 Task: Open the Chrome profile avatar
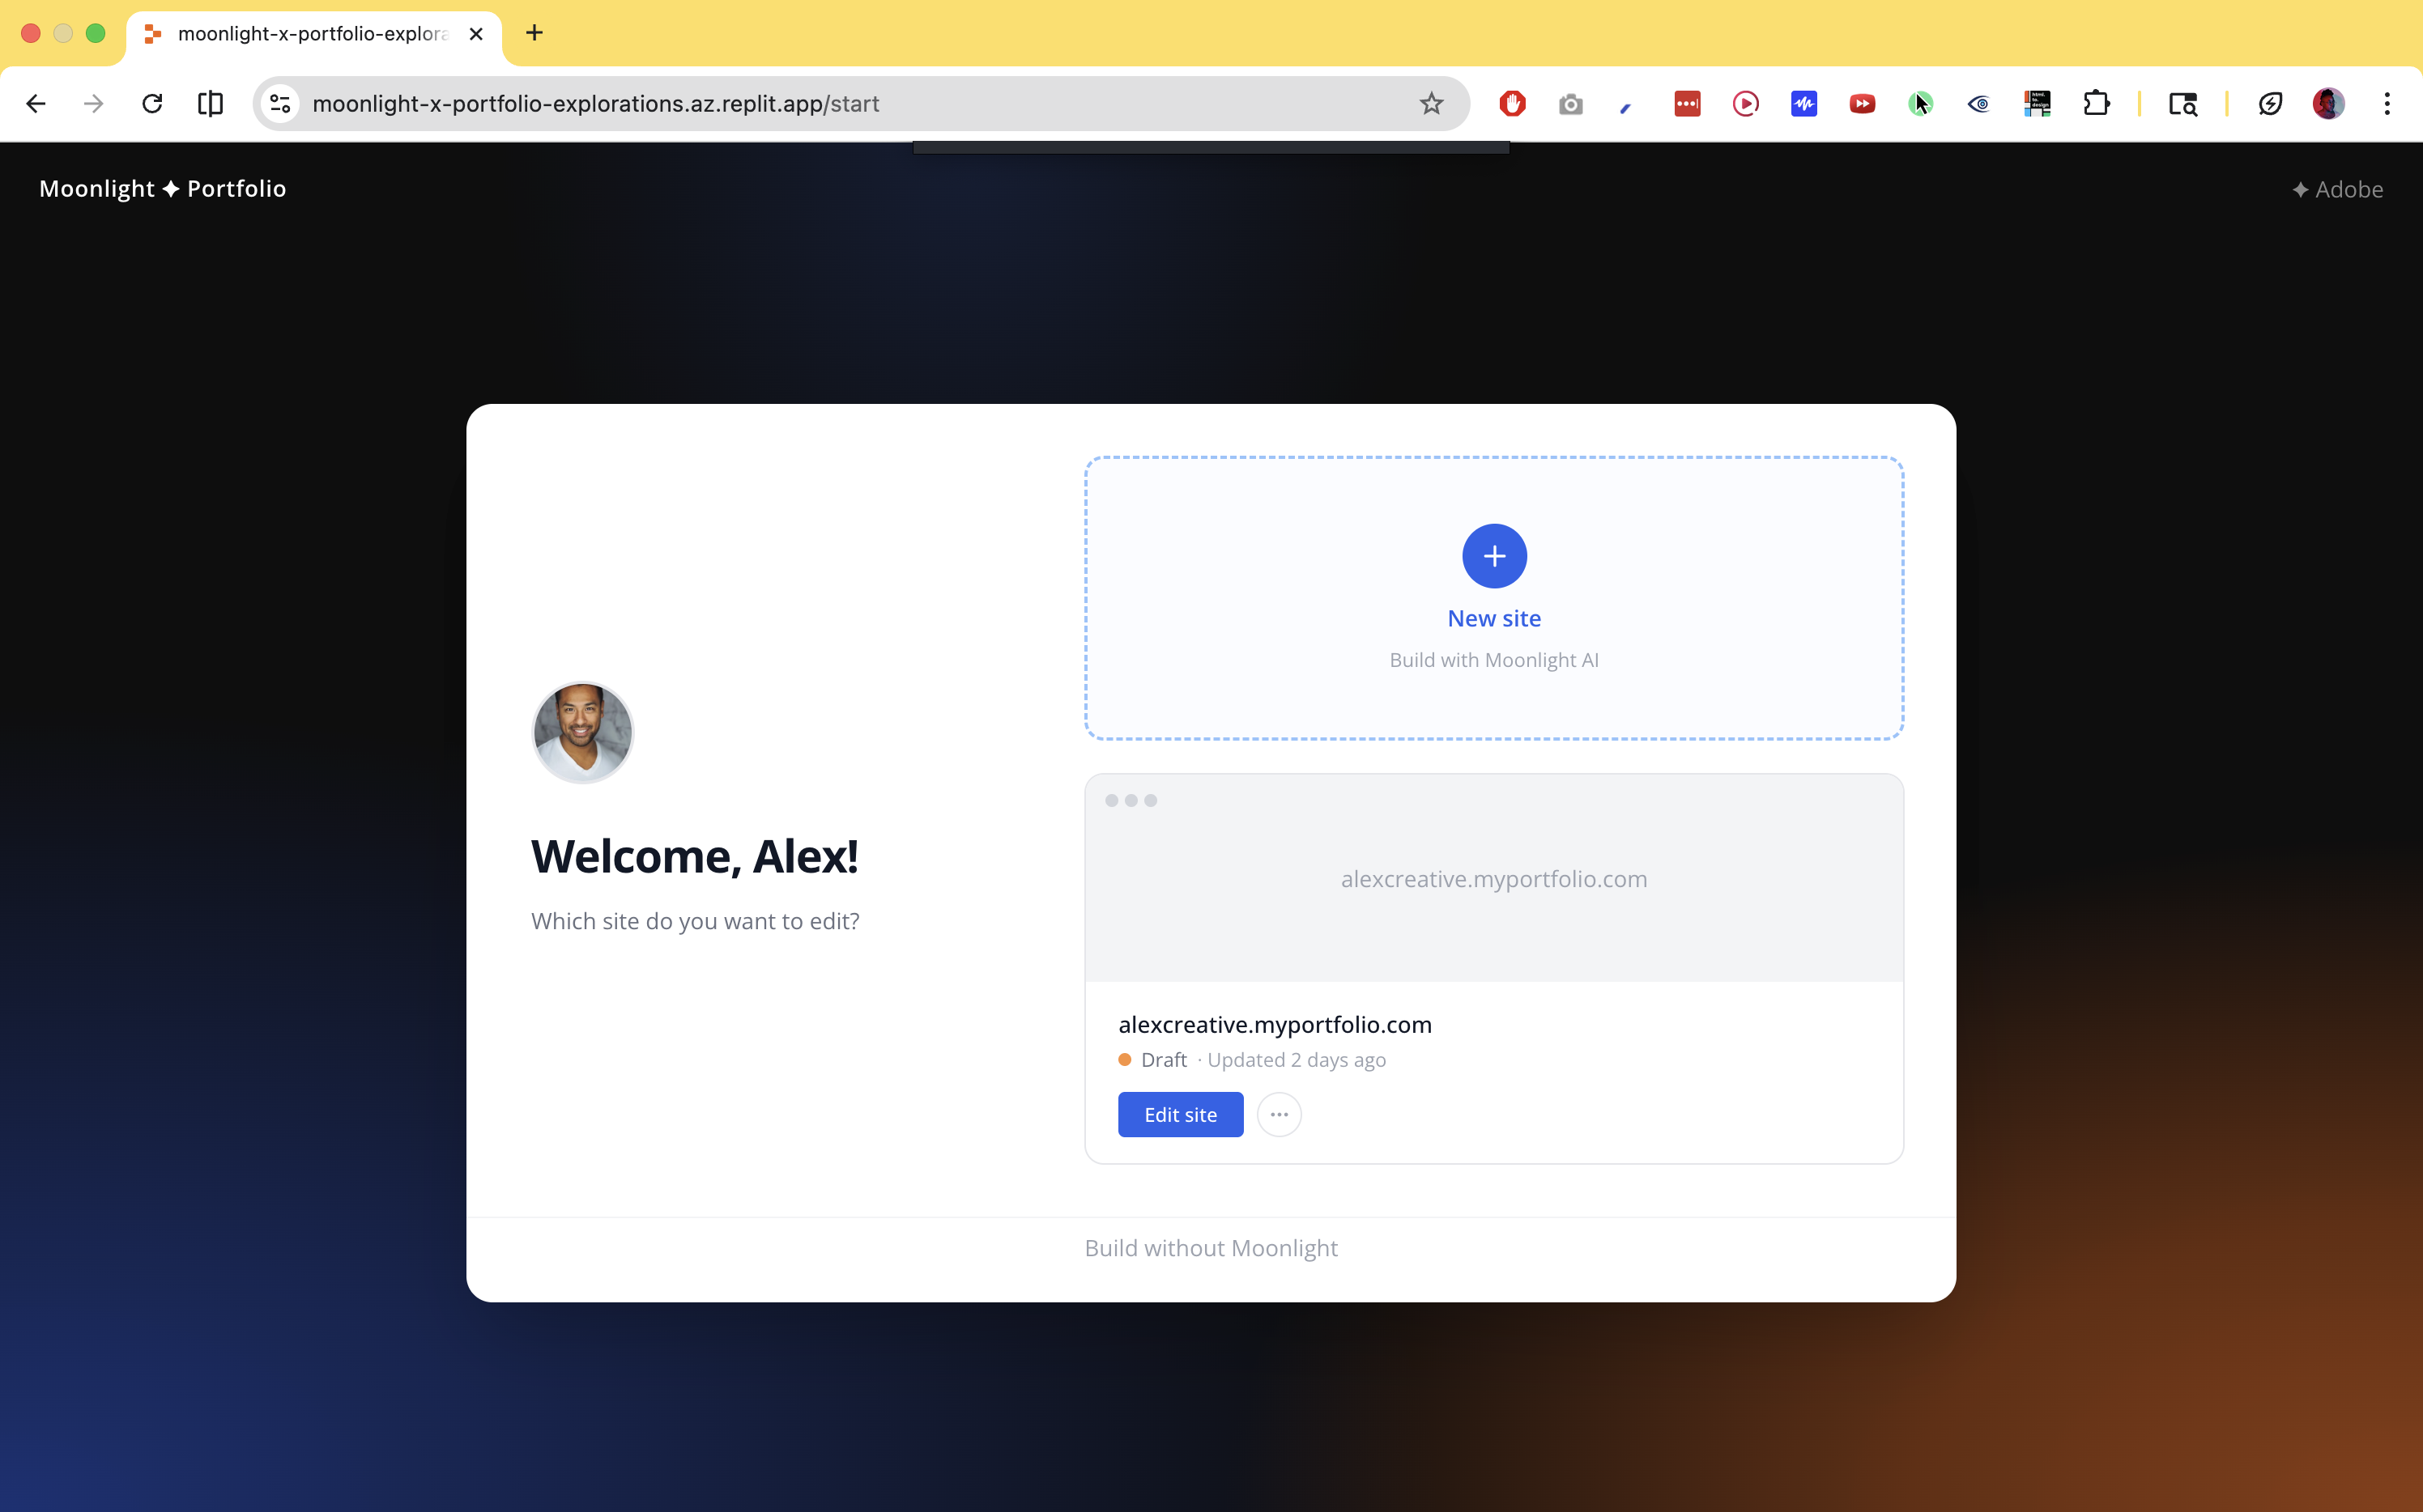click(x=2328, y=104)
